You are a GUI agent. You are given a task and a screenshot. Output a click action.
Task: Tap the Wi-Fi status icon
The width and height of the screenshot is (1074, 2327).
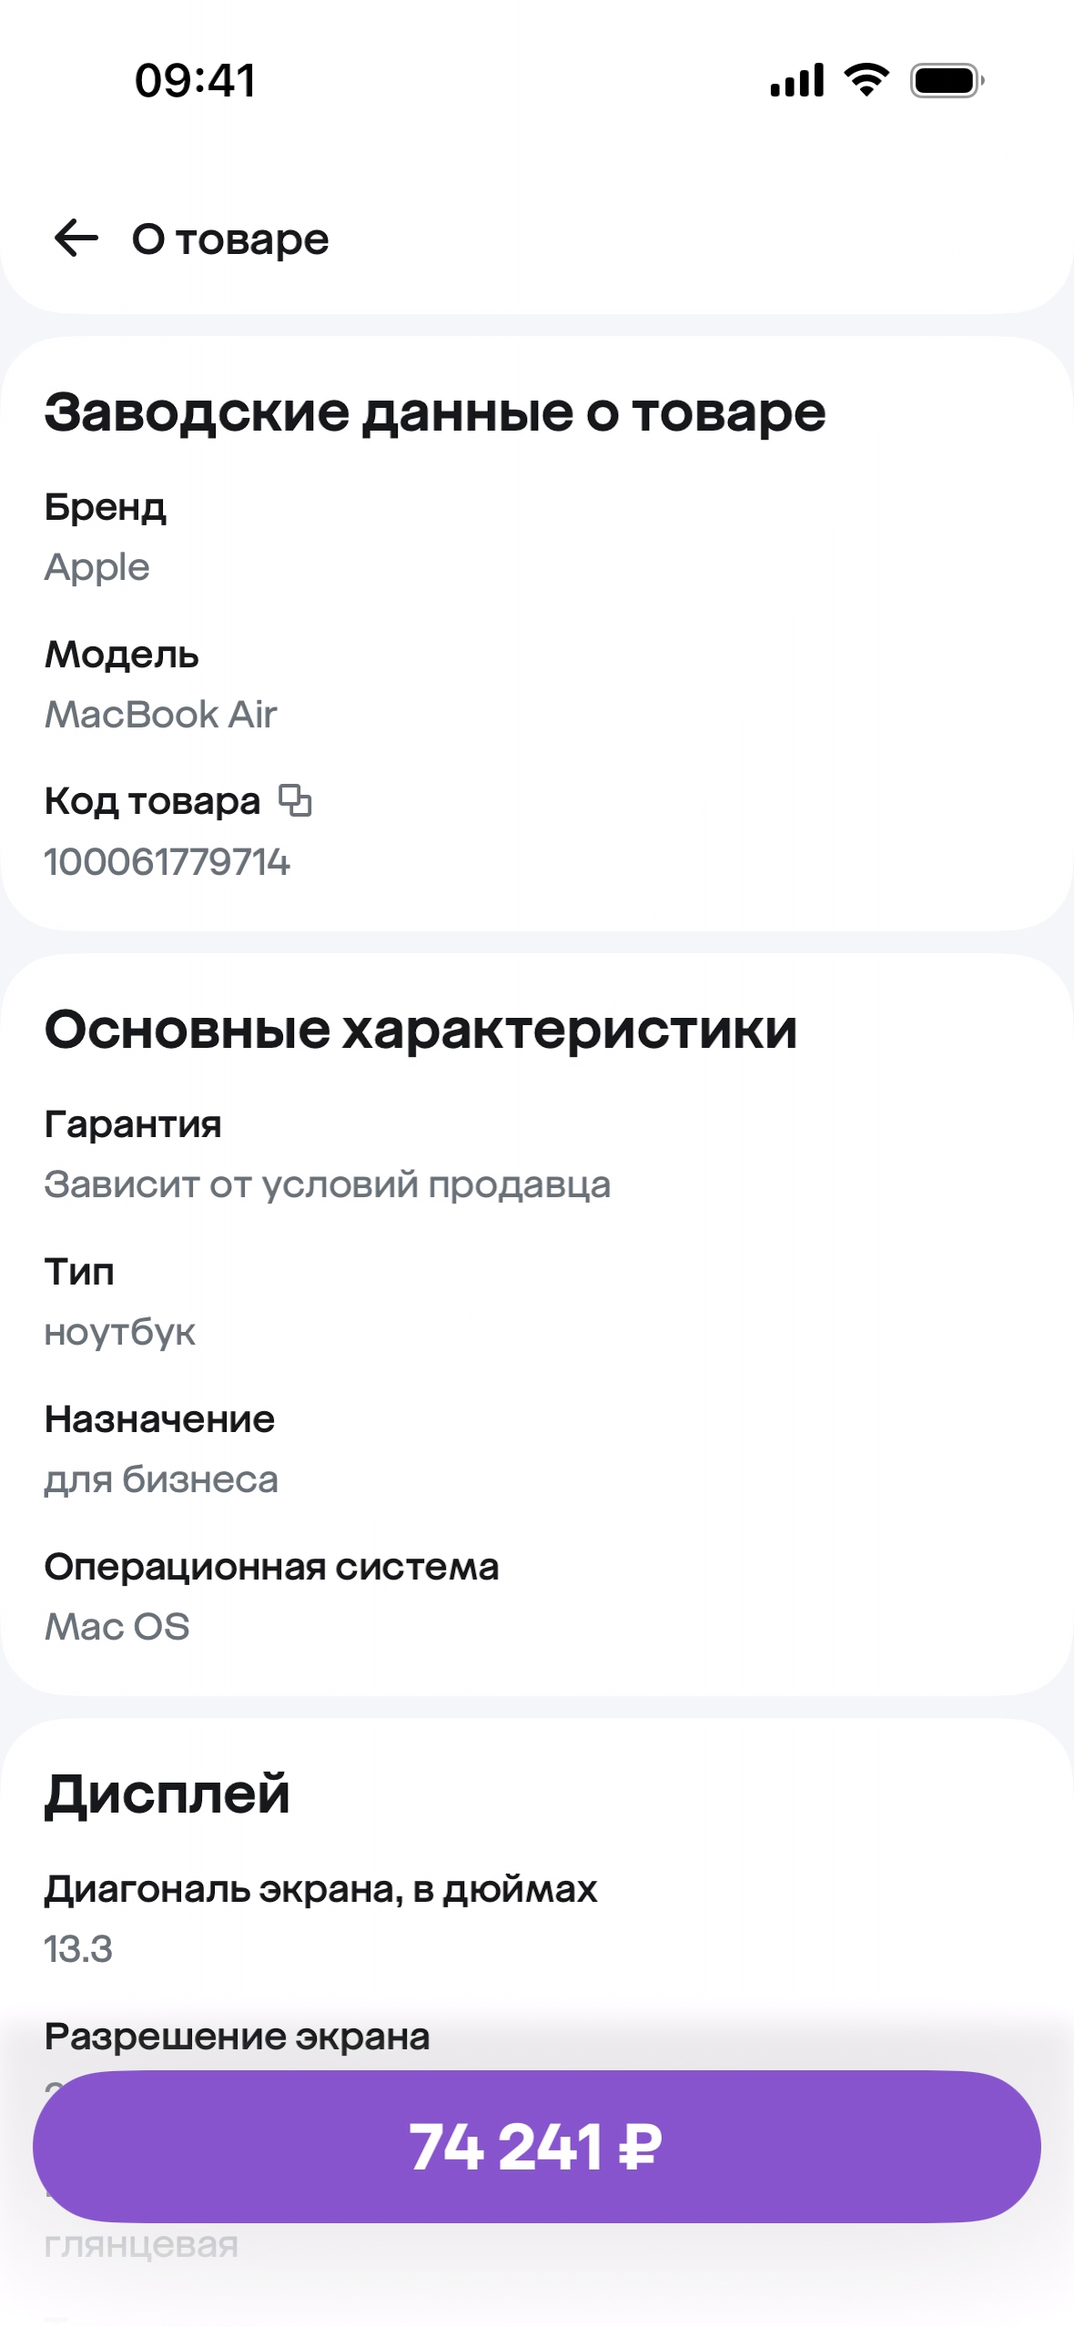coord(866,80)
